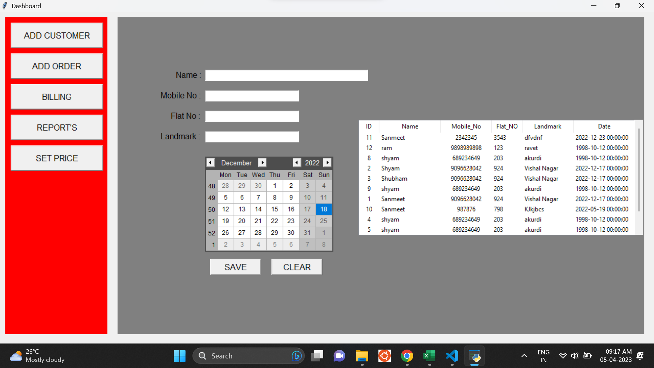
Task: Open the ADD ORDER section
Action: (x=57, y=66)
